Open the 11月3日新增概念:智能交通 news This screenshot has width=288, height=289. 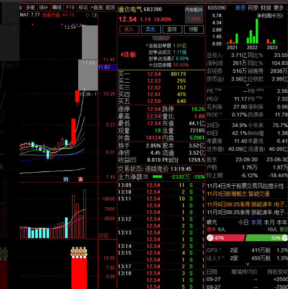(x=238, y=194)
